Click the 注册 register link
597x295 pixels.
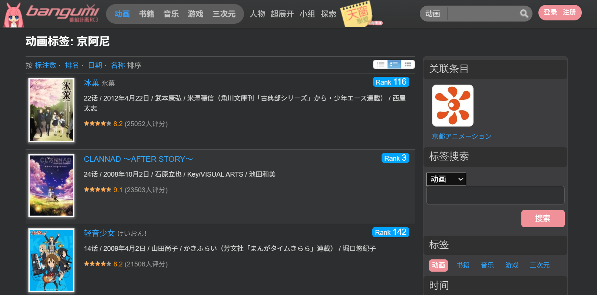[x=569, y=12]
